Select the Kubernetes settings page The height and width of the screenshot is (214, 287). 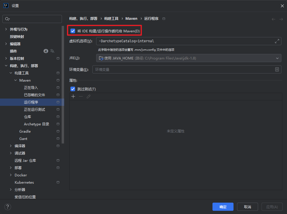pyautogui.click(x=24, y=183)
